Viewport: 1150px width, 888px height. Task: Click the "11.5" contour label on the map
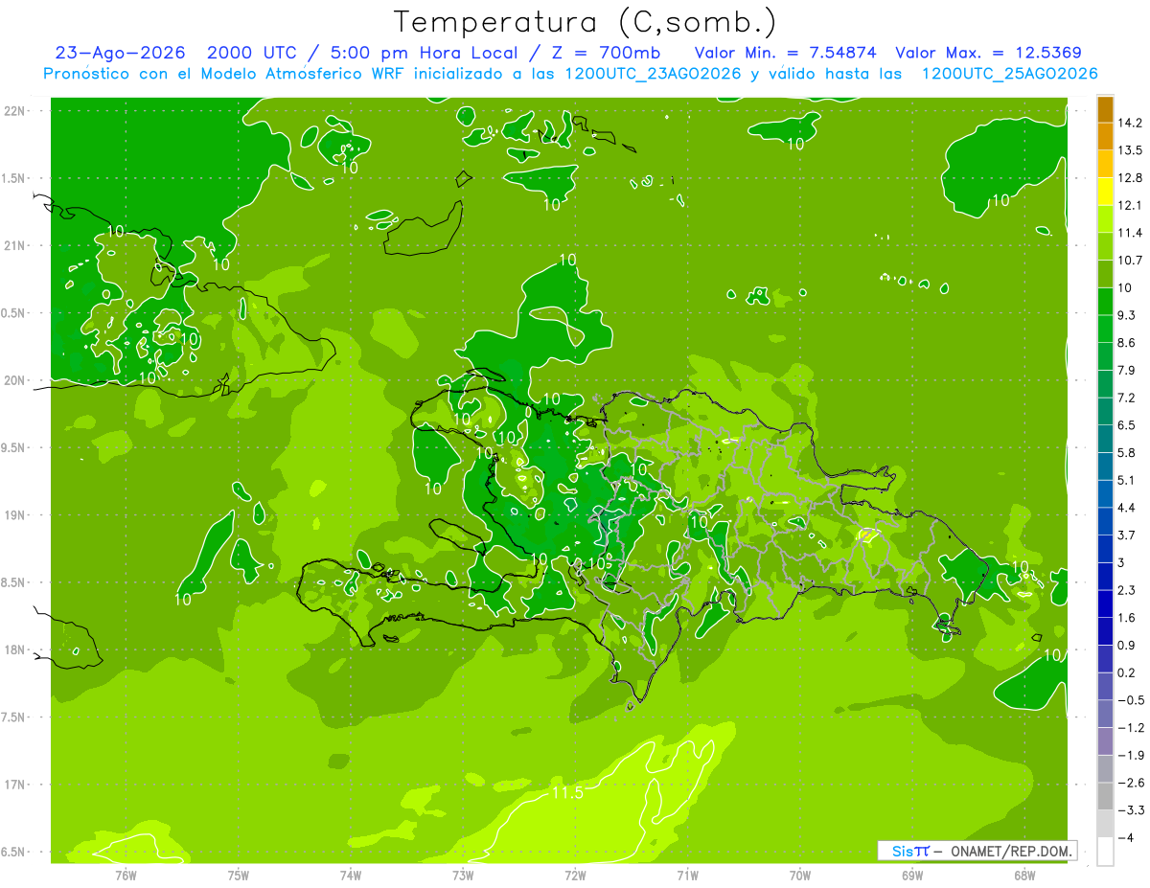pyautogui.click(x=567, y=793)
